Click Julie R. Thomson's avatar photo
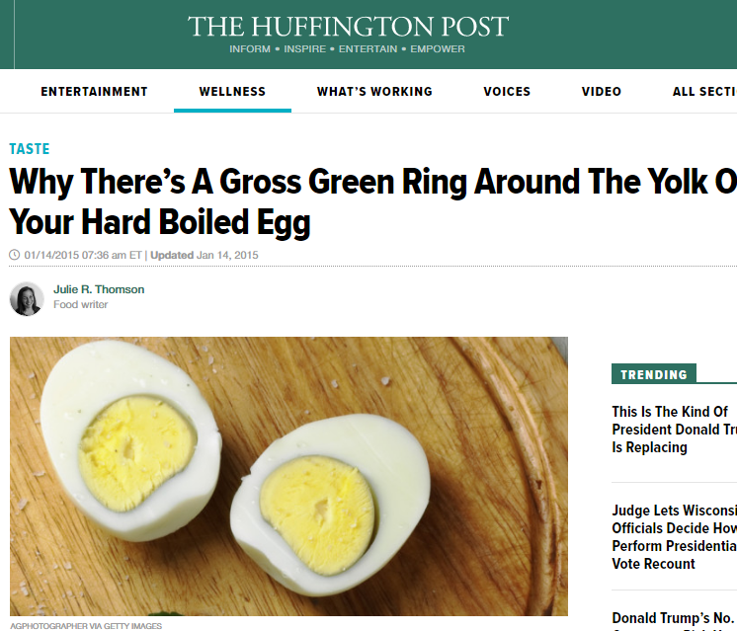737x631 pixels. pos(27,298)
